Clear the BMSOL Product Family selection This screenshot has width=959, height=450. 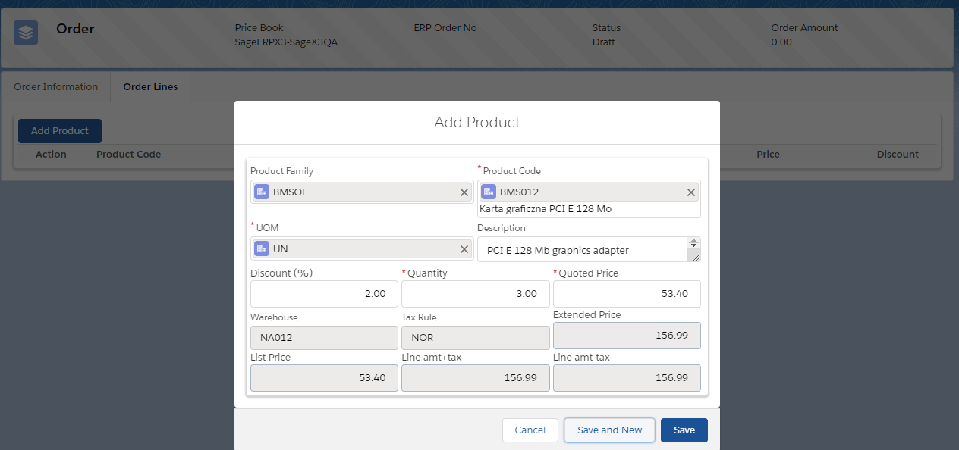(x=464, y=192)
